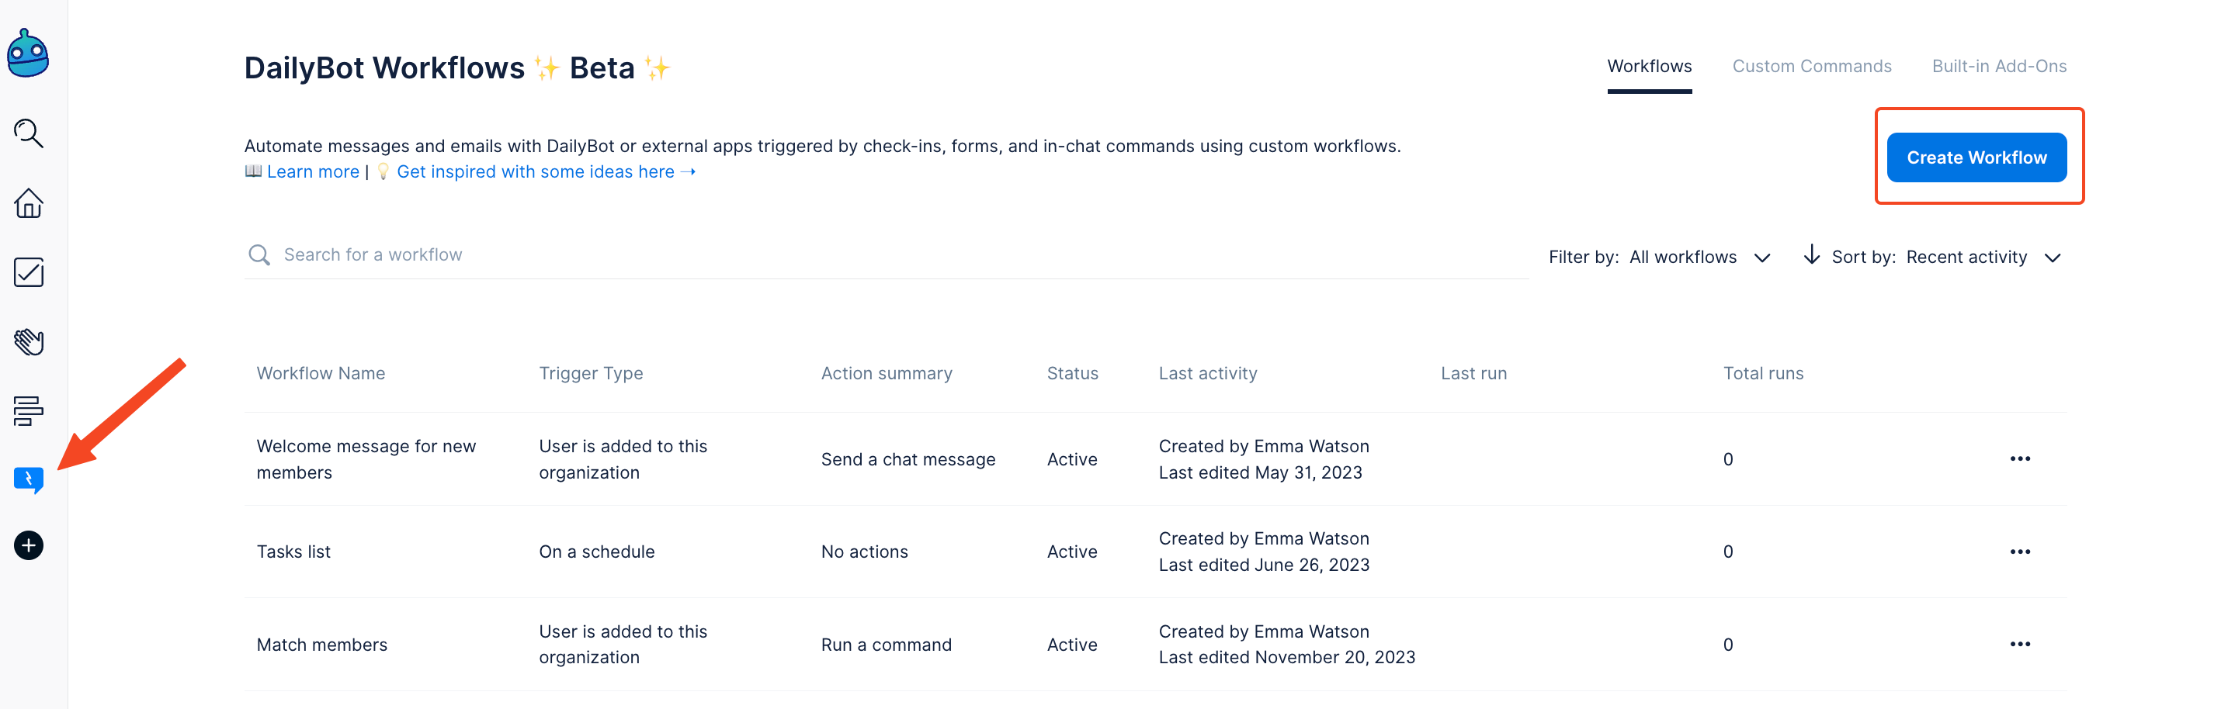Open search from the sidebar
The height and width of the screenshot is (709, 2228).
point(29,133)
